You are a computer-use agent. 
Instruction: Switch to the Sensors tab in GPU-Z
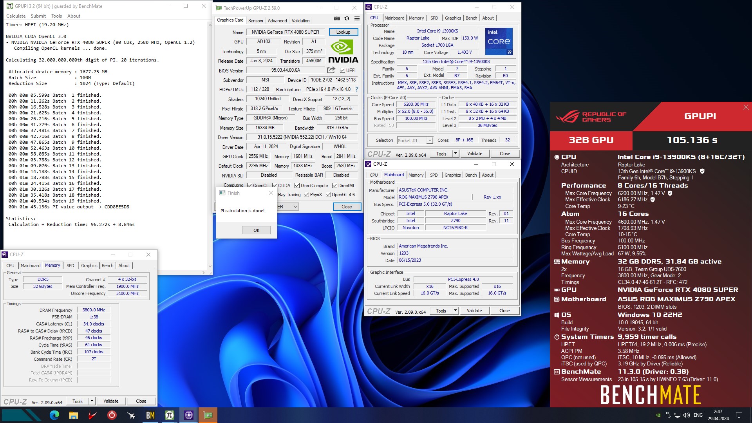click(255, 20)
